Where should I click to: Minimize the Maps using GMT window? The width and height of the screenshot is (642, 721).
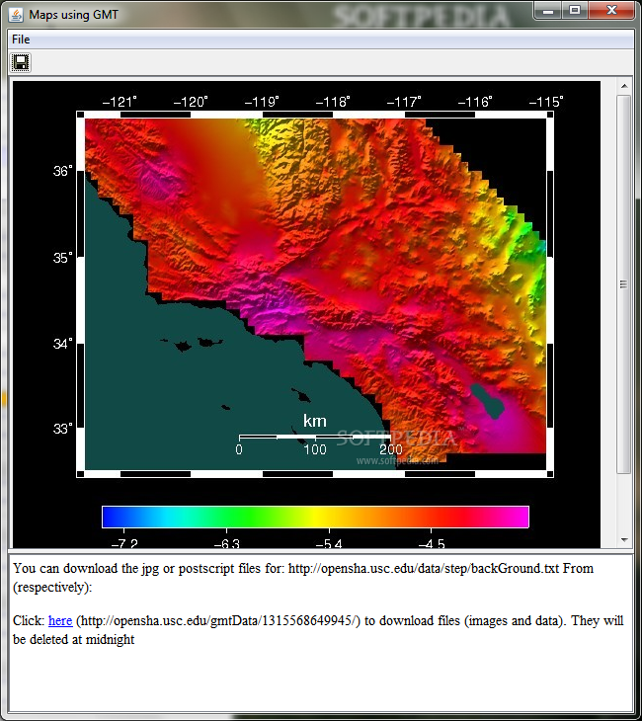pos(548,10)
